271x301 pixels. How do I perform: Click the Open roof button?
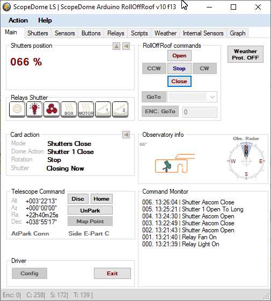point(179,56)
